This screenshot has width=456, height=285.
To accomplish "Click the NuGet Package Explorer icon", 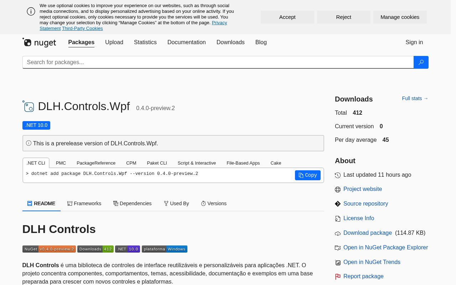I will [338, 248].
